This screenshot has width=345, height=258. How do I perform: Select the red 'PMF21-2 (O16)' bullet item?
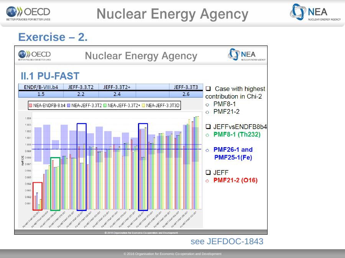235,180
